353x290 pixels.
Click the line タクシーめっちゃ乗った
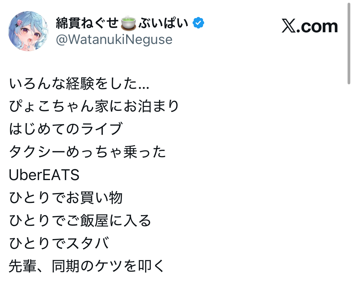(87, 152)
